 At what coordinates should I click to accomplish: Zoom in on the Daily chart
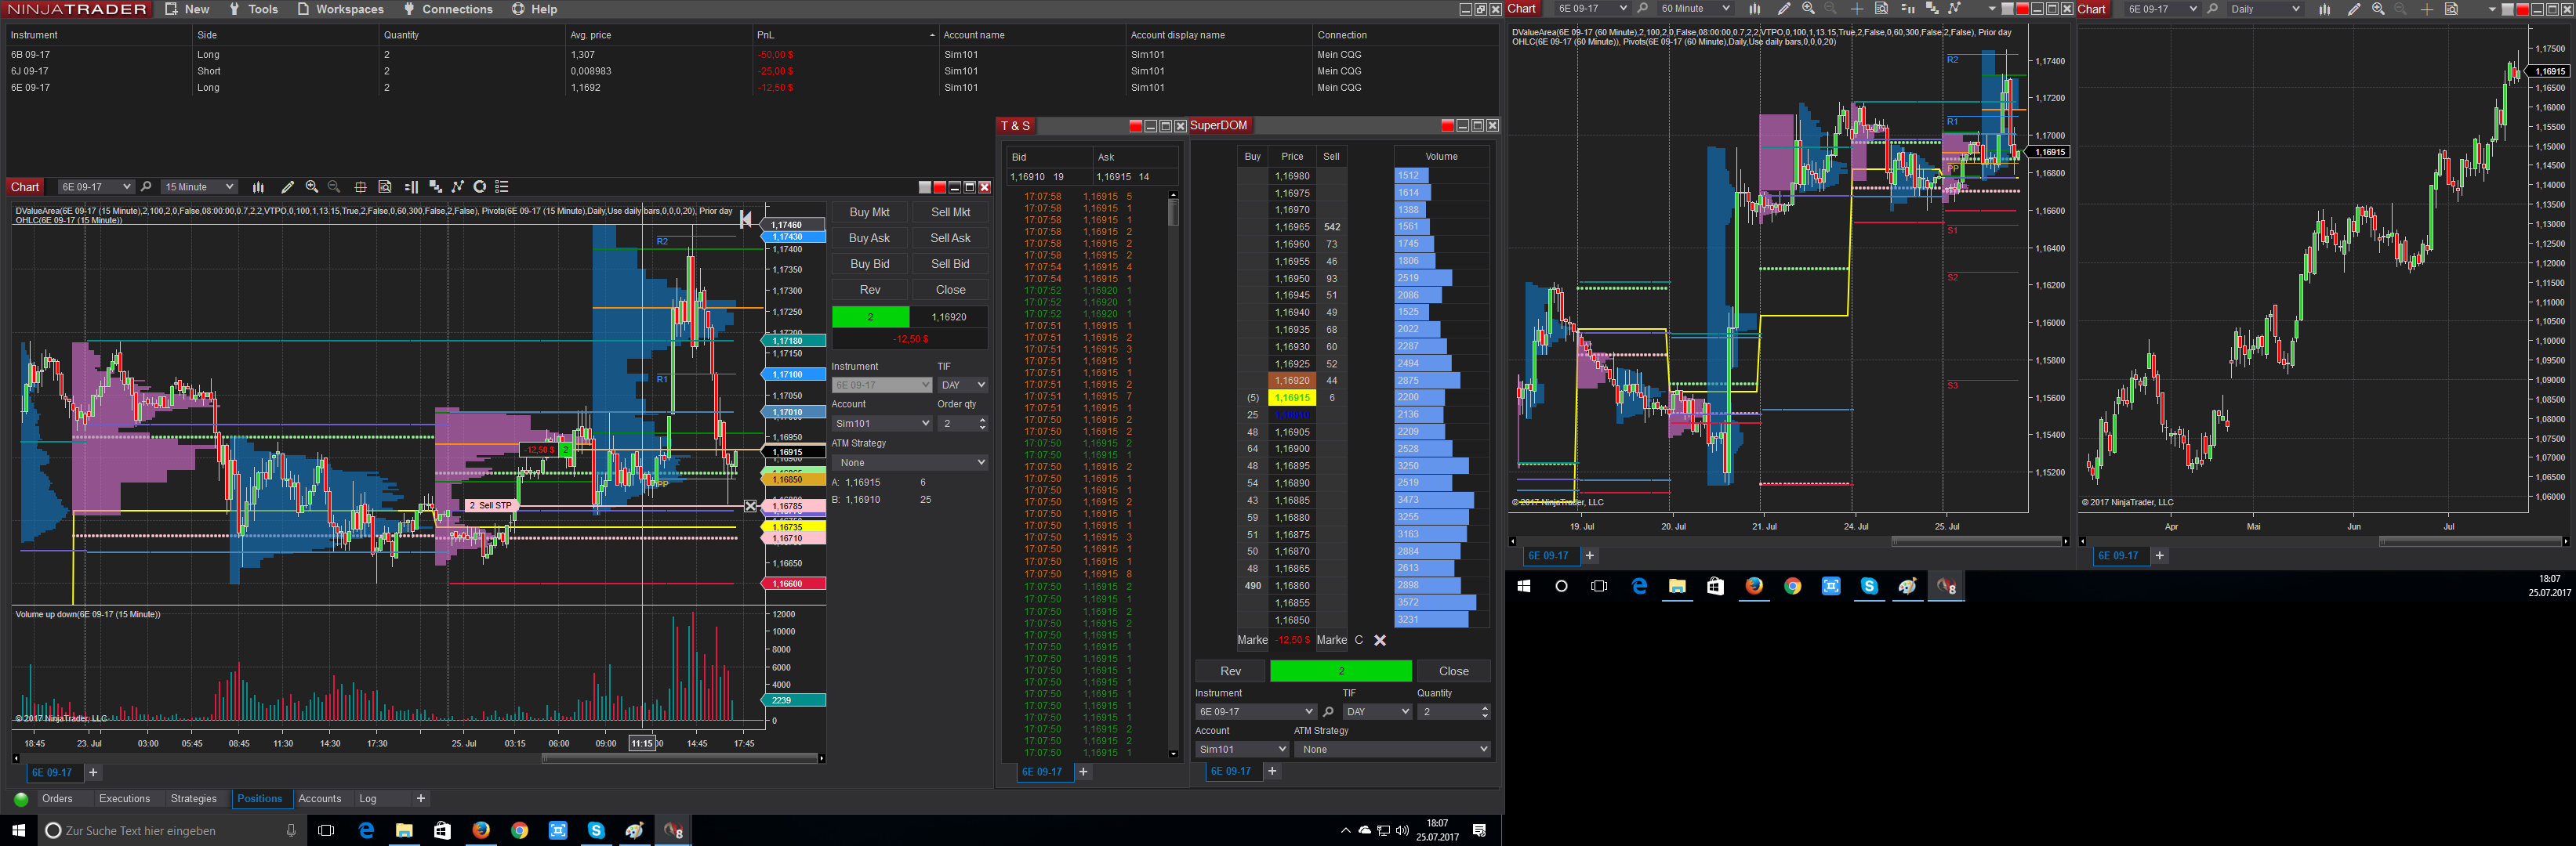click(2378, 9)
